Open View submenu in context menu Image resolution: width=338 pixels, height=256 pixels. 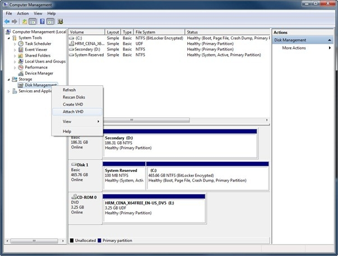[77, 122]
